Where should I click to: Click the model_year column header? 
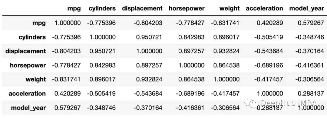[x=306, y=9]
